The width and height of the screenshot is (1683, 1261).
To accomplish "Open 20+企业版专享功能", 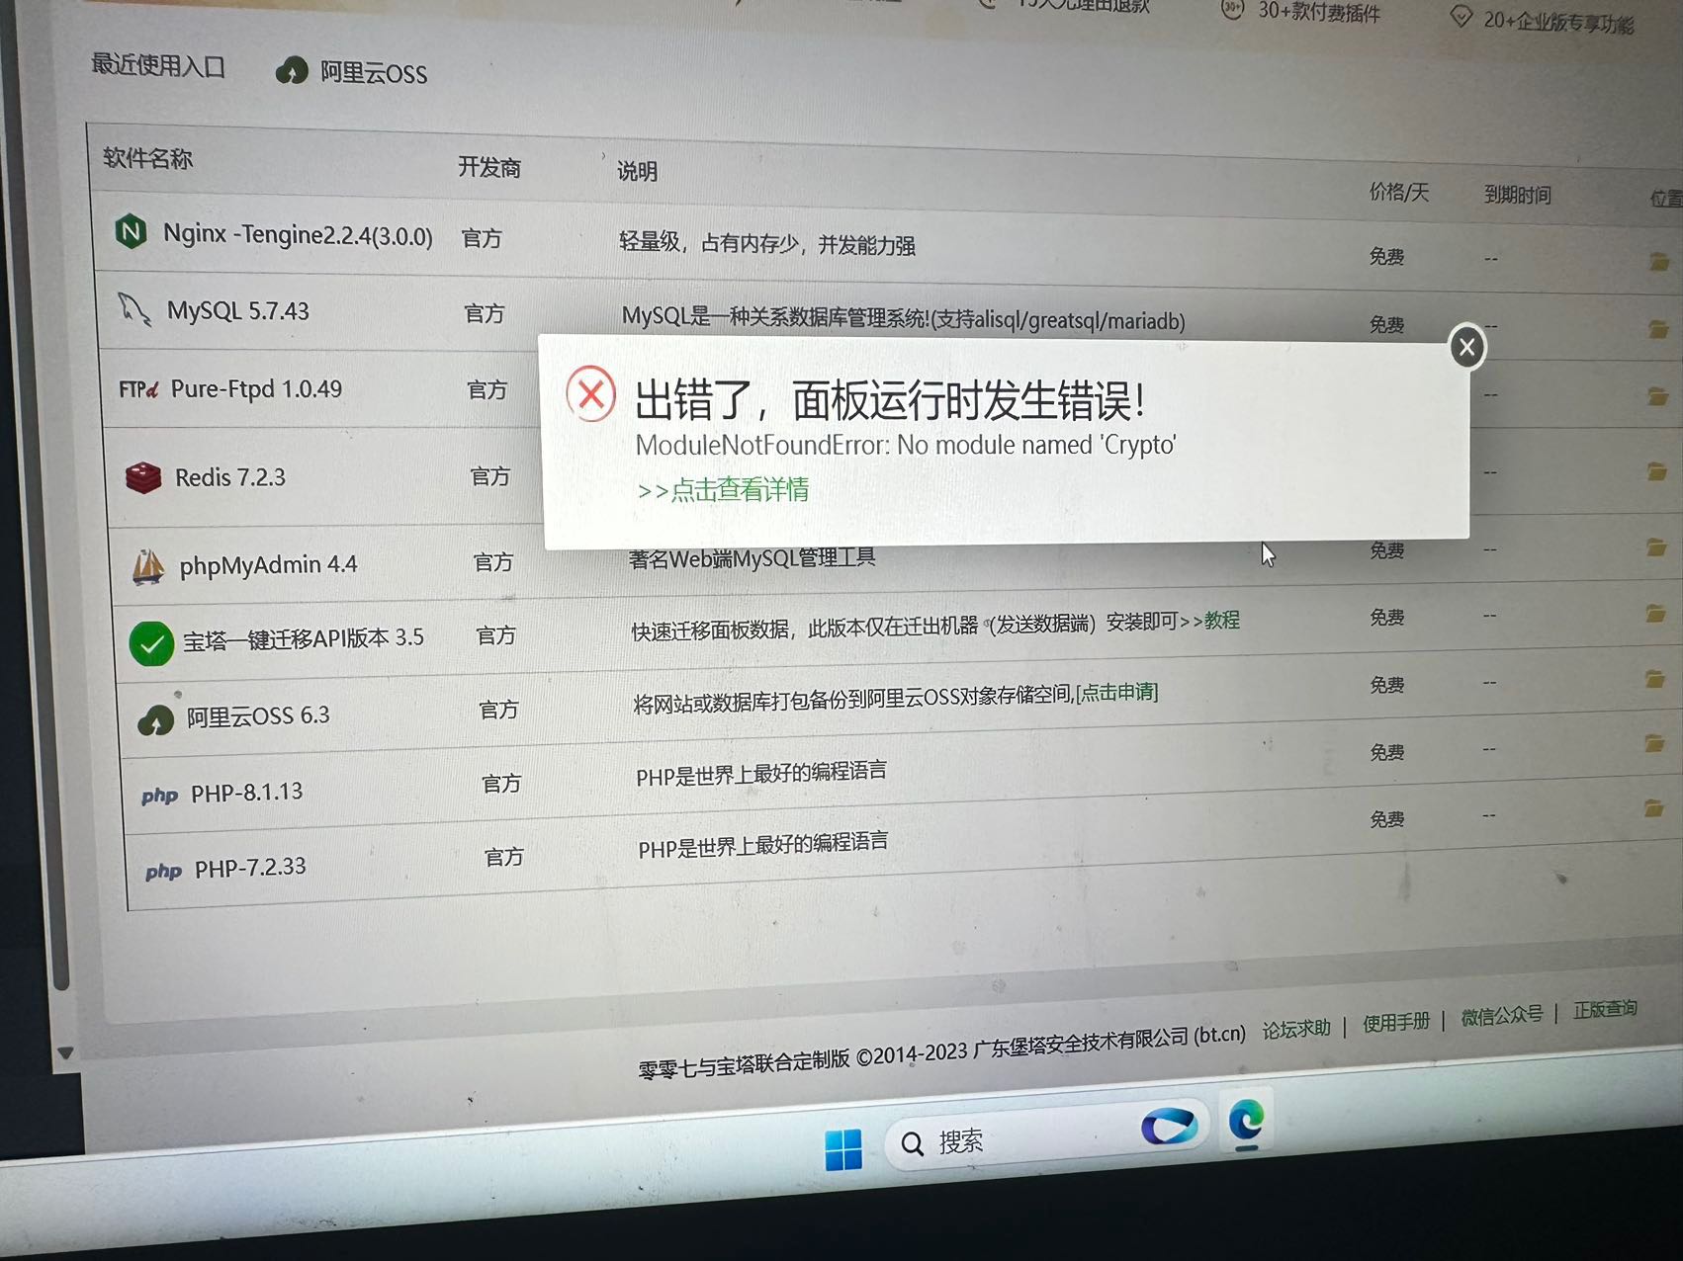I will click(x=1557, y=22).
